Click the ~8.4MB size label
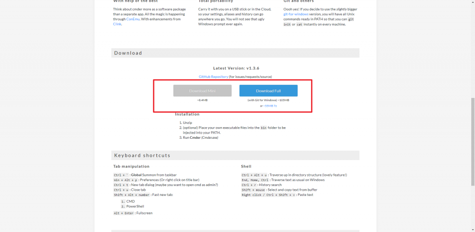The width and height of the screenshot is (475, 232). (x=202, y=100)
